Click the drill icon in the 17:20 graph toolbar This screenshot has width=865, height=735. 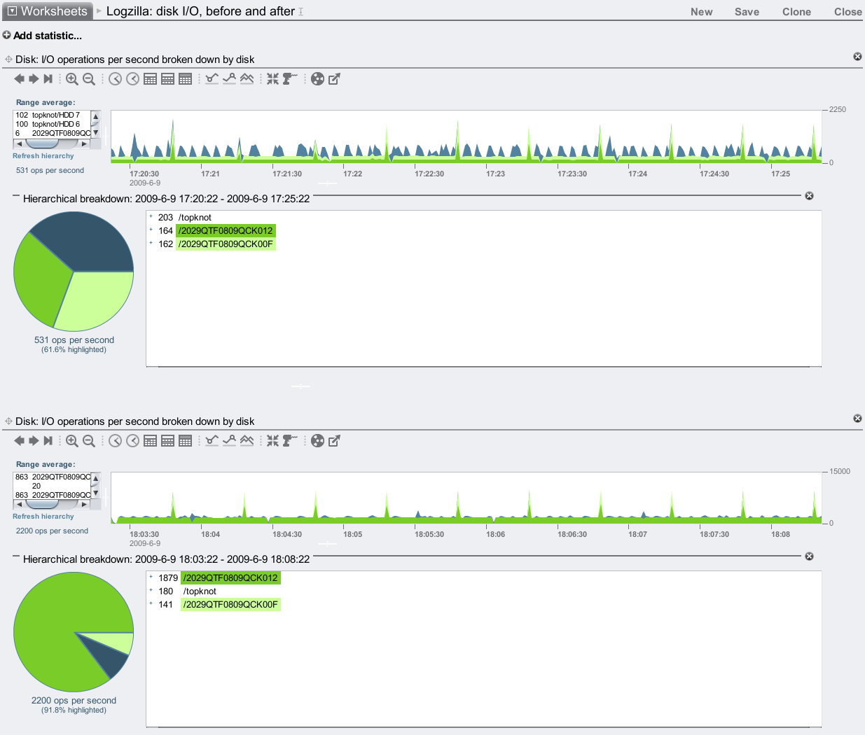289,79
